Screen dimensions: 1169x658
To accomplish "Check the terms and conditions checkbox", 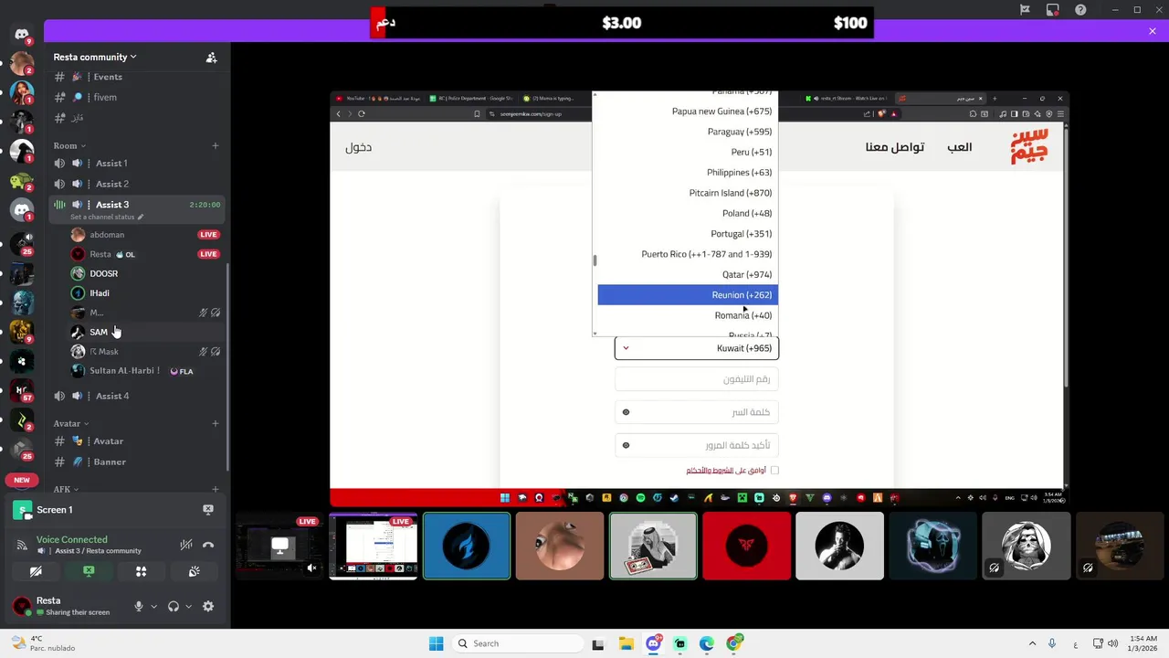I will tap(774, 470).
